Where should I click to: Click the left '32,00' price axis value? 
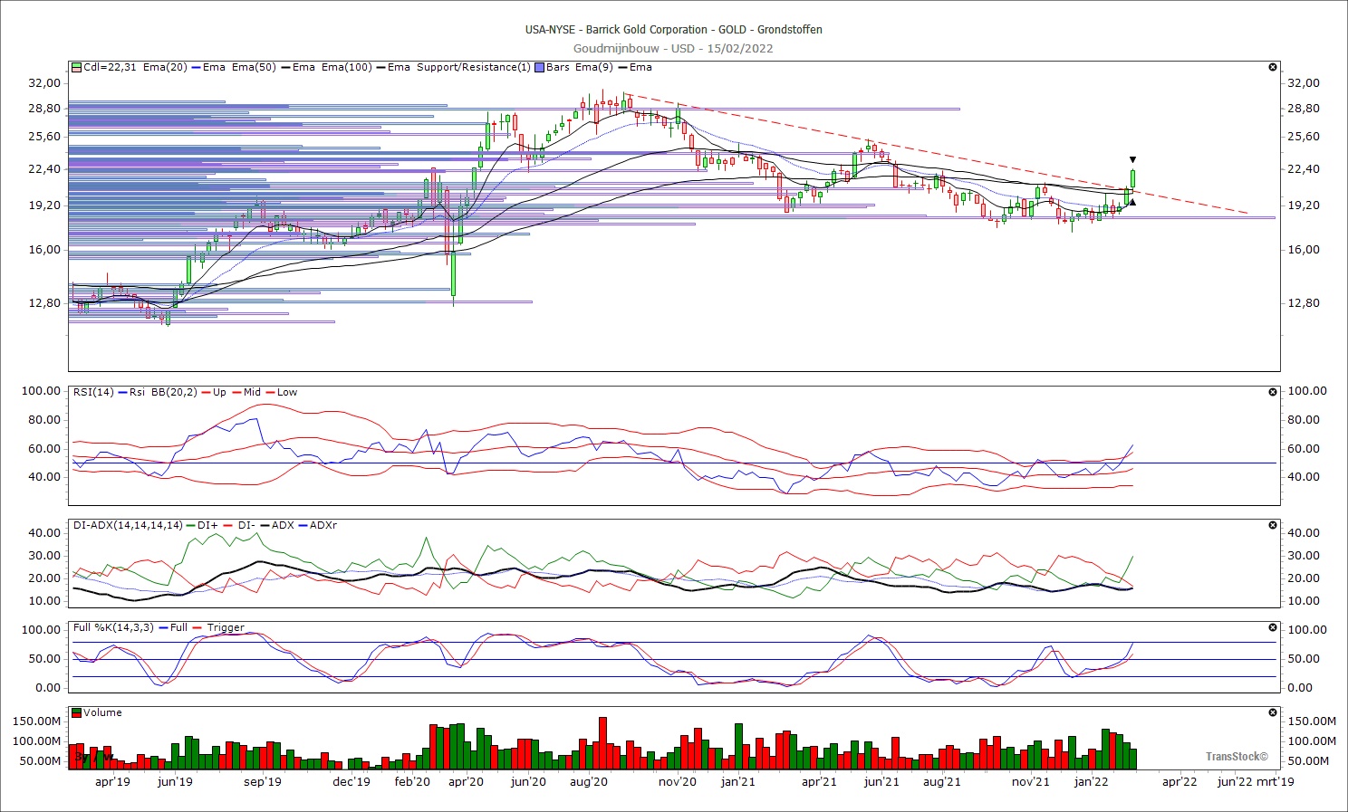(44, 82)
